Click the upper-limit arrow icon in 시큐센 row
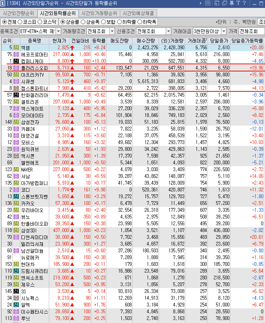This screenshot has width=265, height=323. (x=72, y=82)
